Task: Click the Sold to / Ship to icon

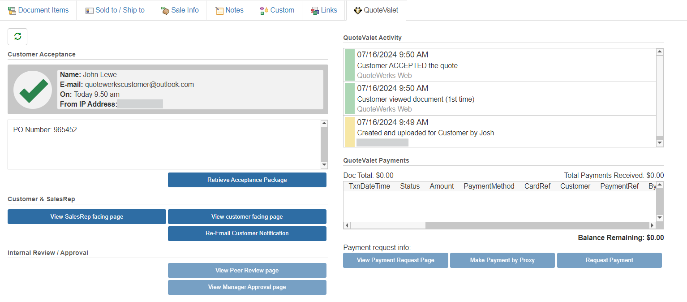Action: pyautogui.click(x=89, y=10)
